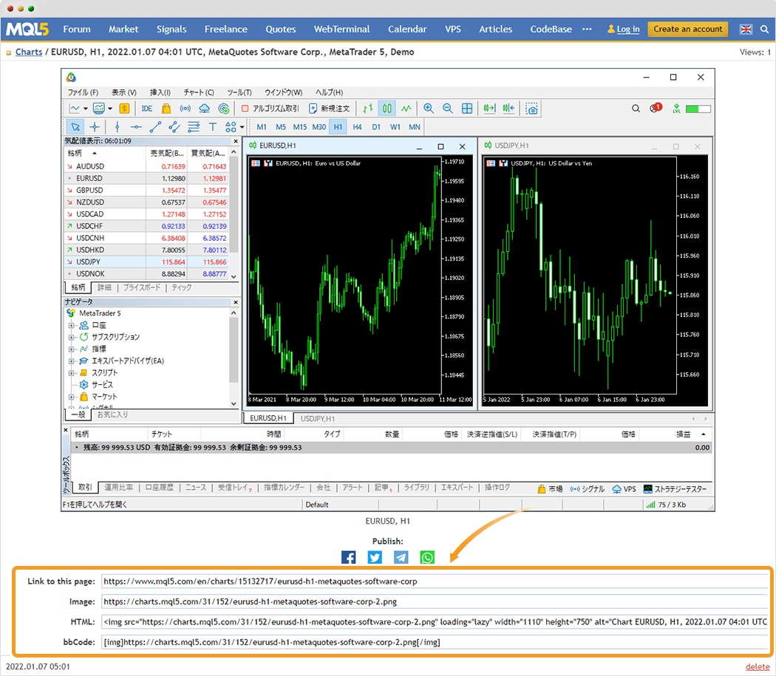
Task: Open the VPS cloud toolbar icon
Action: (x=205, y=109)
